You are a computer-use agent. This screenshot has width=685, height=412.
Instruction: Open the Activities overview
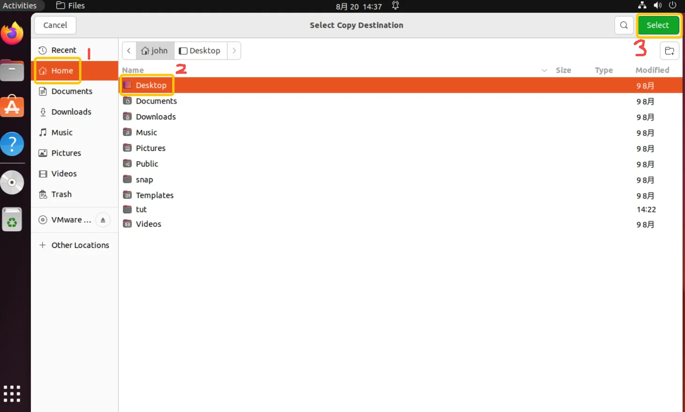coord(20,6)
